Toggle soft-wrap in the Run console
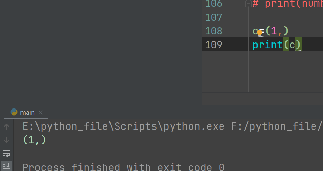Screen dimensions: 323x171 (x=6, y=154)
